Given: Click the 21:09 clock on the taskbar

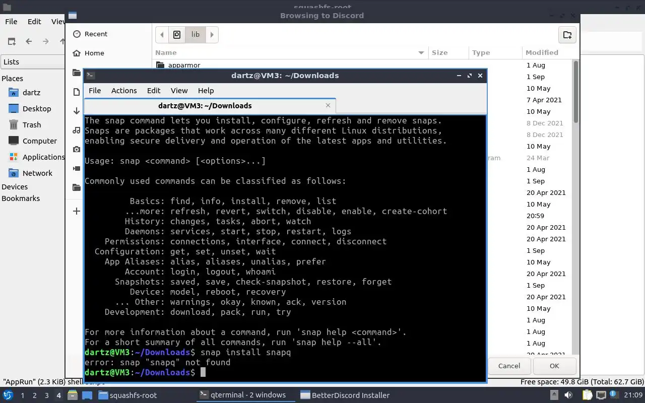Looking at the screenshot, I should [632, 395].
